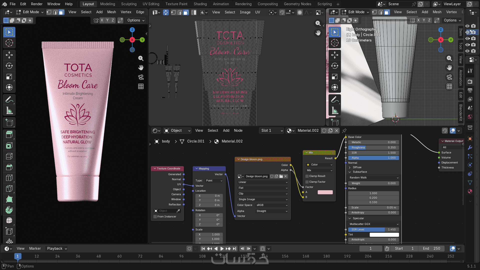Image resolution: width=480 pixels, height=270 pixels.
Task: Click zoom icon in UV editor
Action: pyautogui.click(x=318, y=23)
